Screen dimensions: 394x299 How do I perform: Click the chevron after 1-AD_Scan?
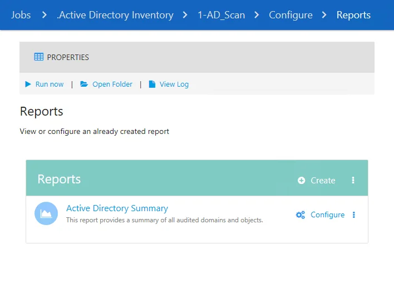(257, 15)
